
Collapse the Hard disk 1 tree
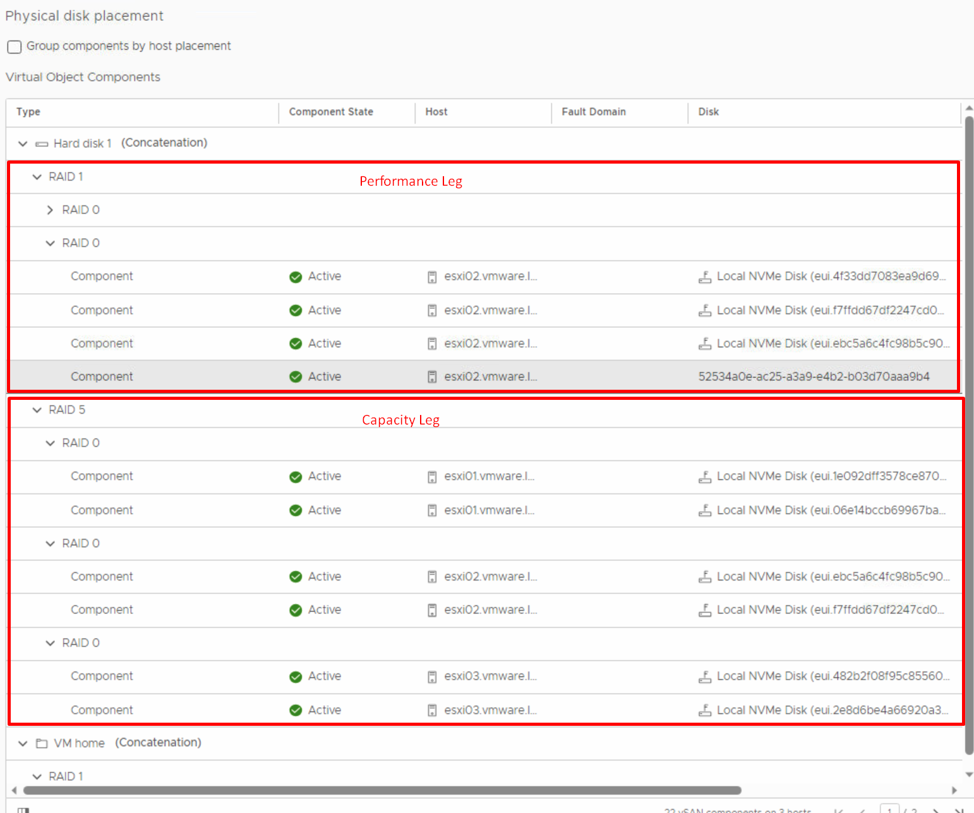click(23, 143)
